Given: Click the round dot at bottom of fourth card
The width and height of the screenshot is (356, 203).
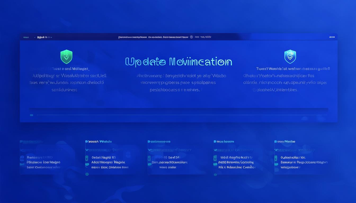Looking at the screenshot, I should tap(215, 174).
